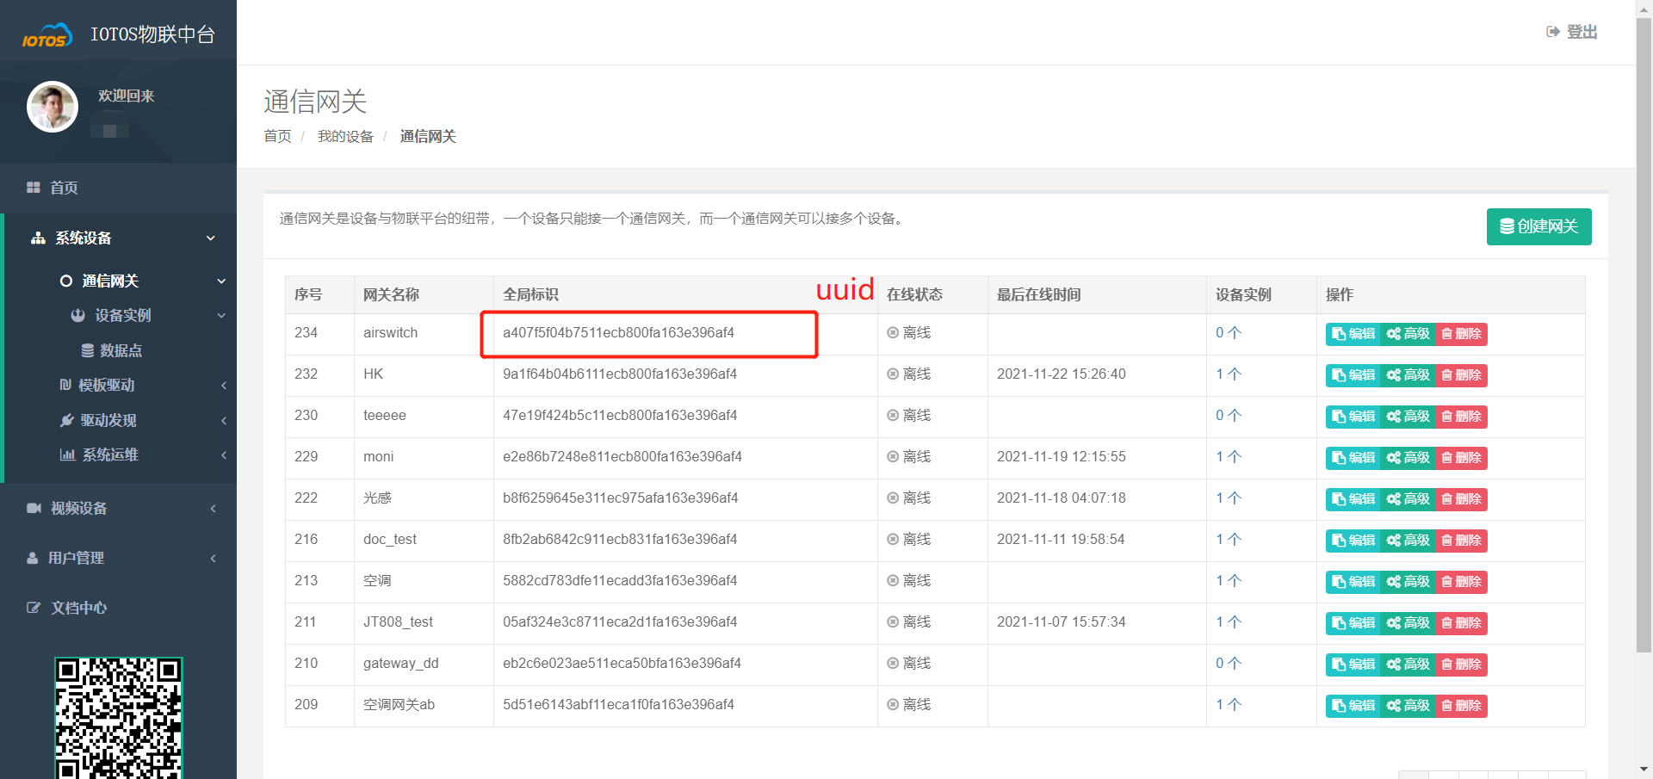The width and height of the screenshot is (1653, 779).
Task: Click the 视频设备 camera icon
Action: click(x=34, y=509)
